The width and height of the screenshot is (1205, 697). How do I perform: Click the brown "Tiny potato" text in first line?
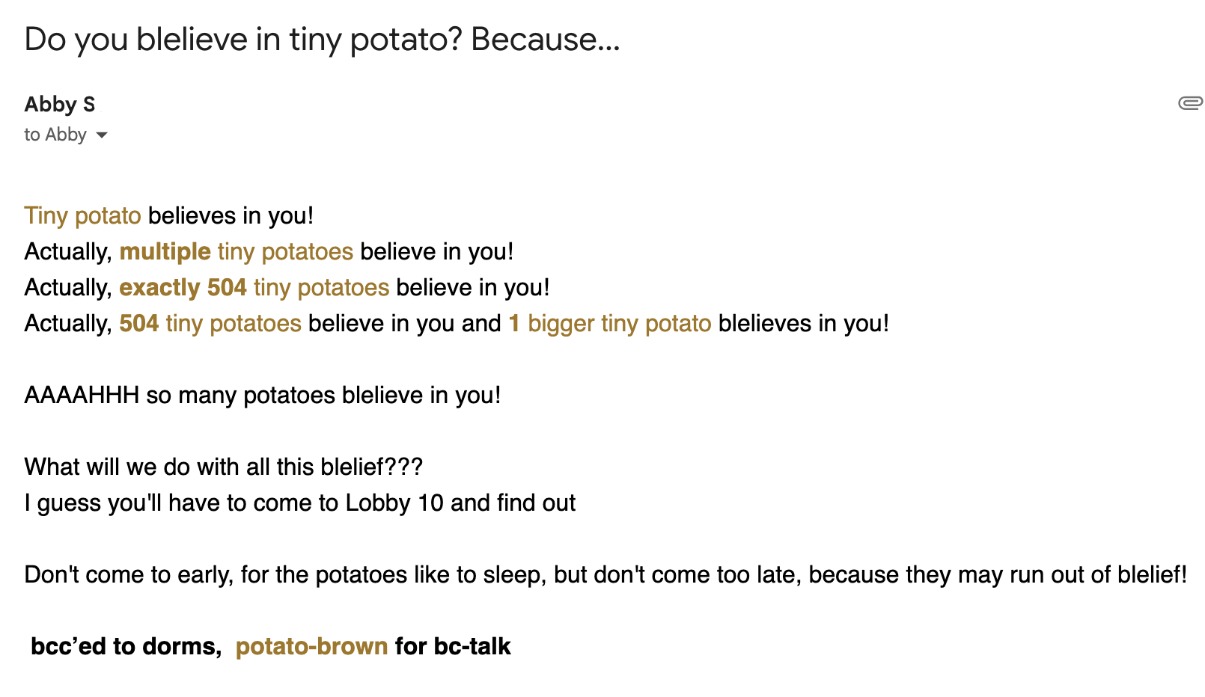(x=82, y=215)
